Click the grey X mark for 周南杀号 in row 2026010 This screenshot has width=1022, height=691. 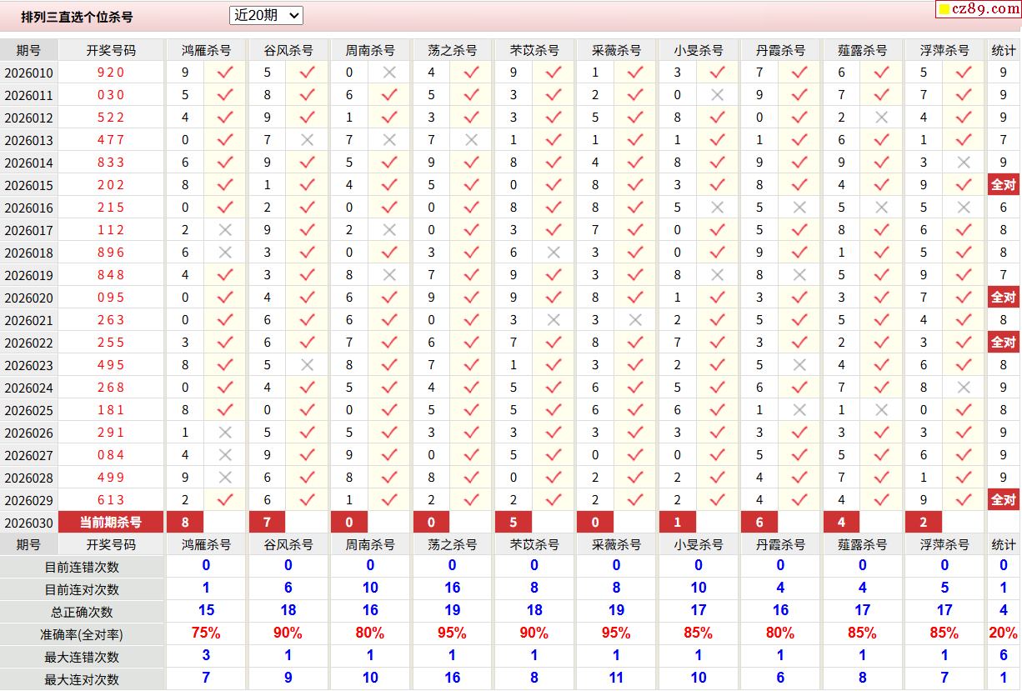point(389,73)
